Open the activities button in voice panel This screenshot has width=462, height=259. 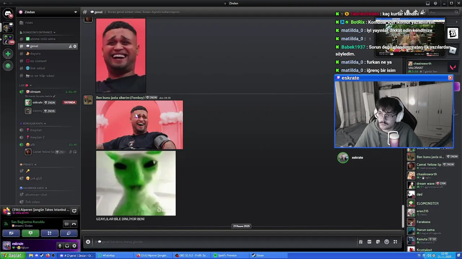49,233
